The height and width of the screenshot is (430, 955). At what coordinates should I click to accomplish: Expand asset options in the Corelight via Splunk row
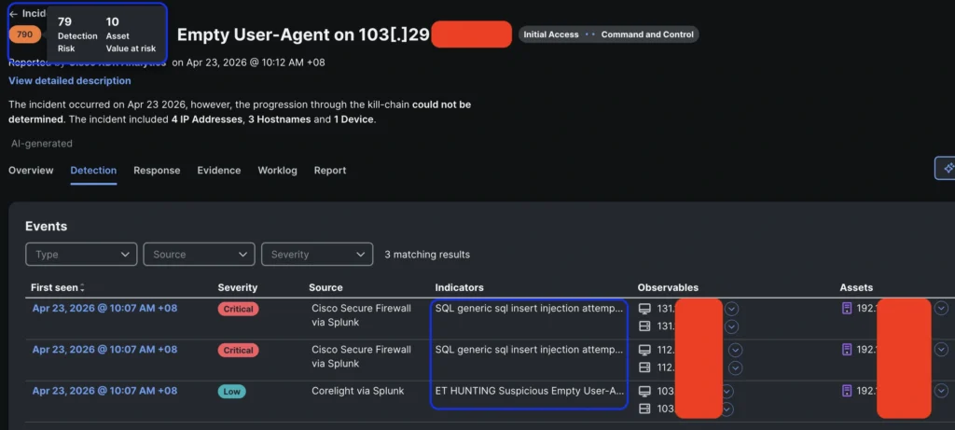coord(942,391)
